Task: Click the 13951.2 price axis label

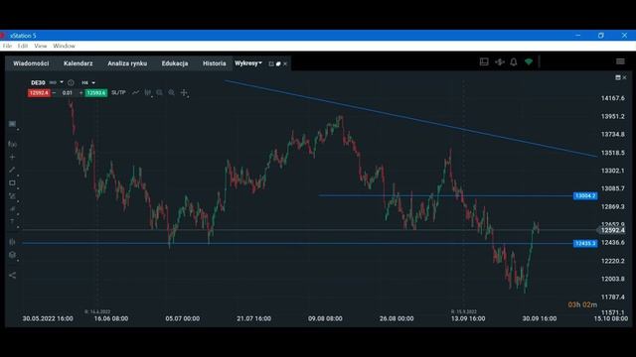Action: tap(612, 116)
